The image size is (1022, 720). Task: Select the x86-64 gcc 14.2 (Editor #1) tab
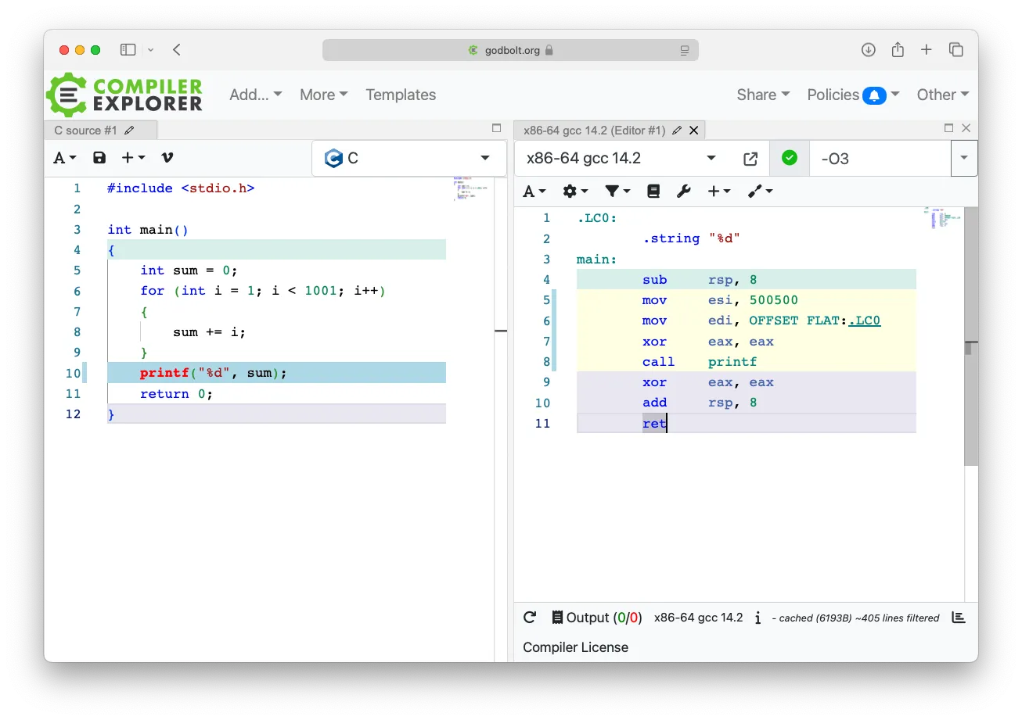594,131
